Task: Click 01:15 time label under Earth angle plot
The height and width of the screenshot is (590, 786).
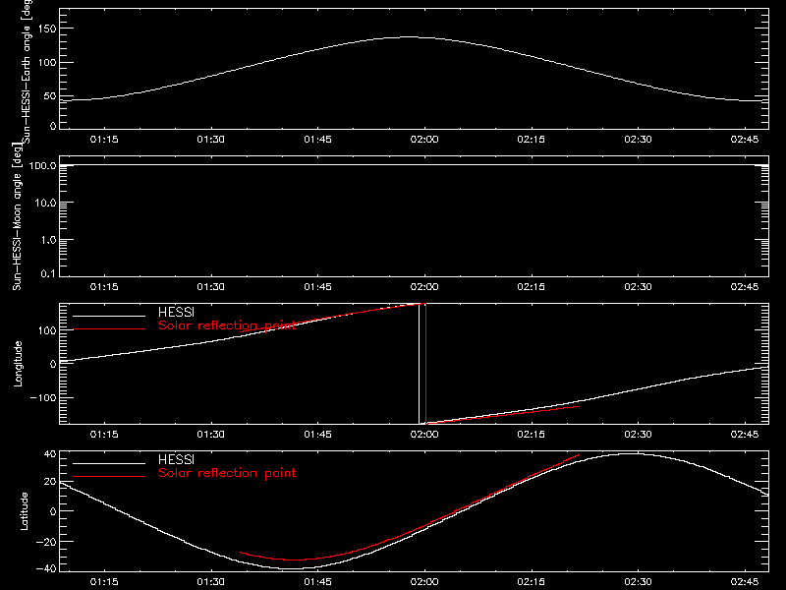Action: pyautogui.click(x=104, y=140)
